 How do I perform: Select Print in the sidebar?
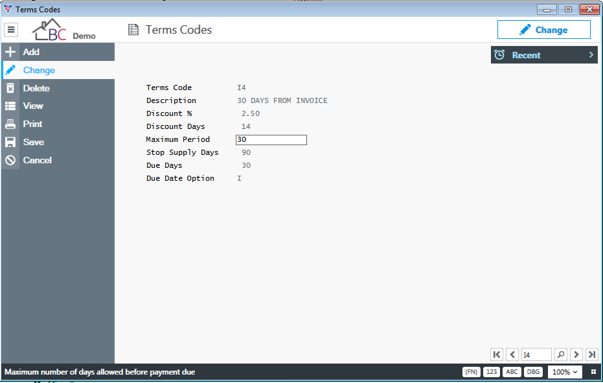[x=58, y=124]
